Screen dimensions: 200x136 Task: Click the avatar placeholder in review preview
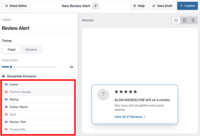(103, 94)
